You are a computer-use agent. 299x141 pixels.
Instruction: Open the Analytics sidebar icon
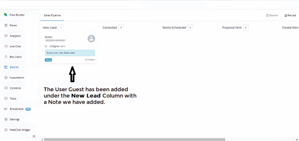tap(6, 36)
